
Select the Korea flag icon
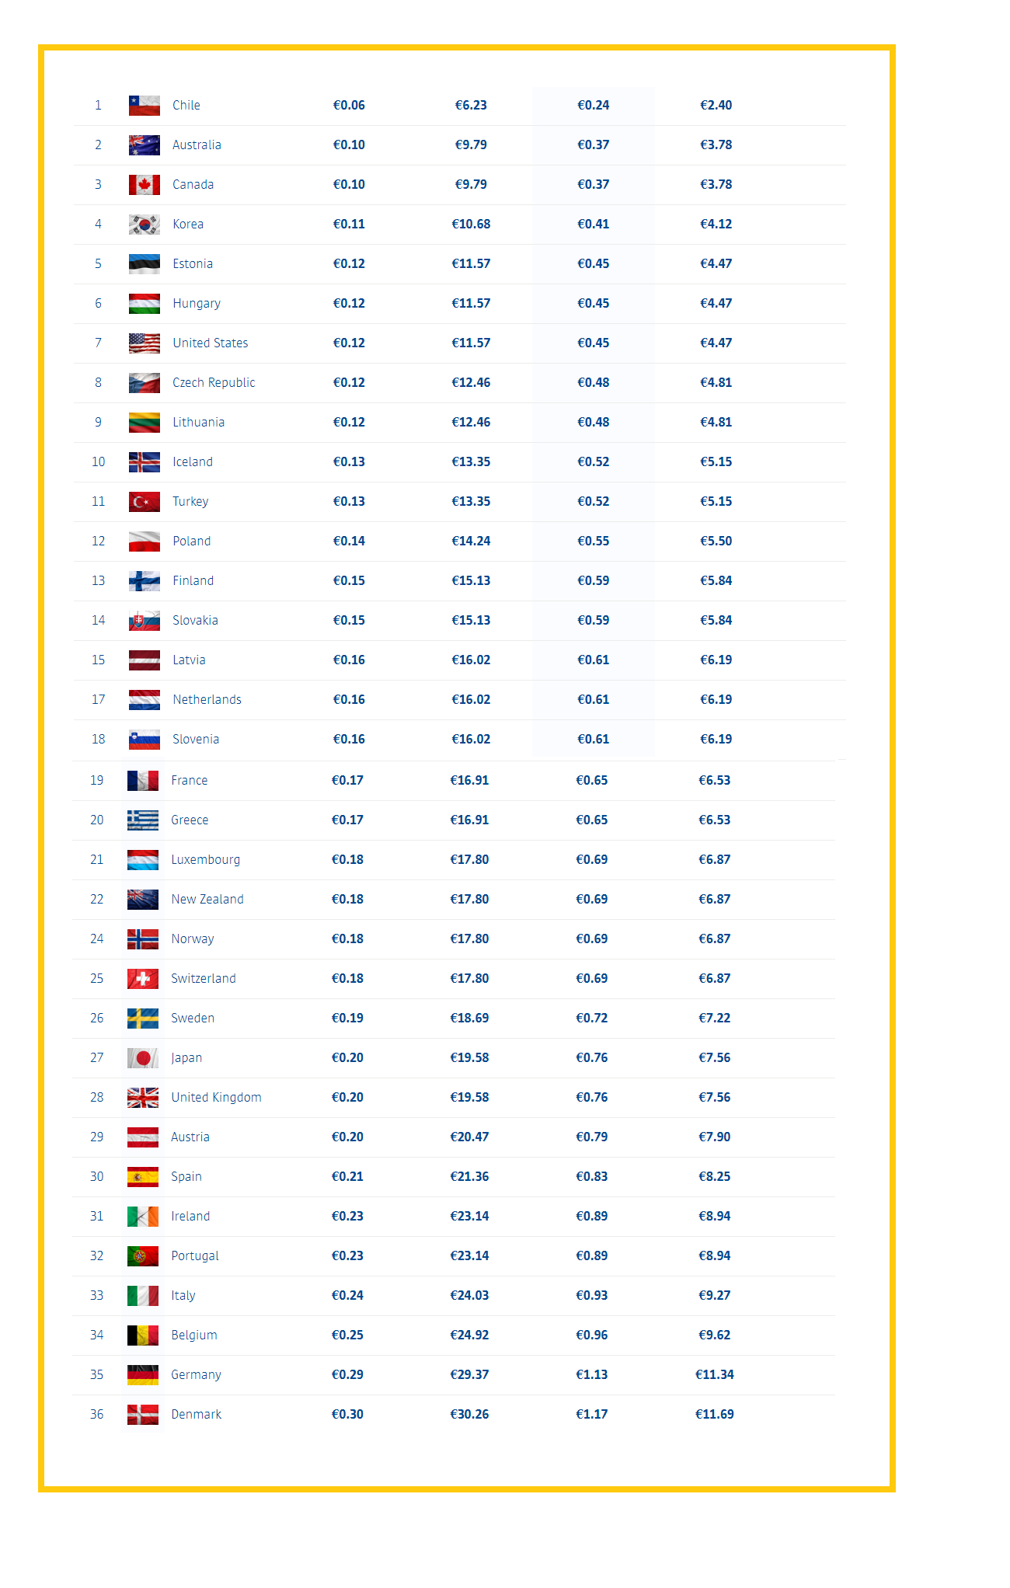pyautogui.click(x=145, y=225)
